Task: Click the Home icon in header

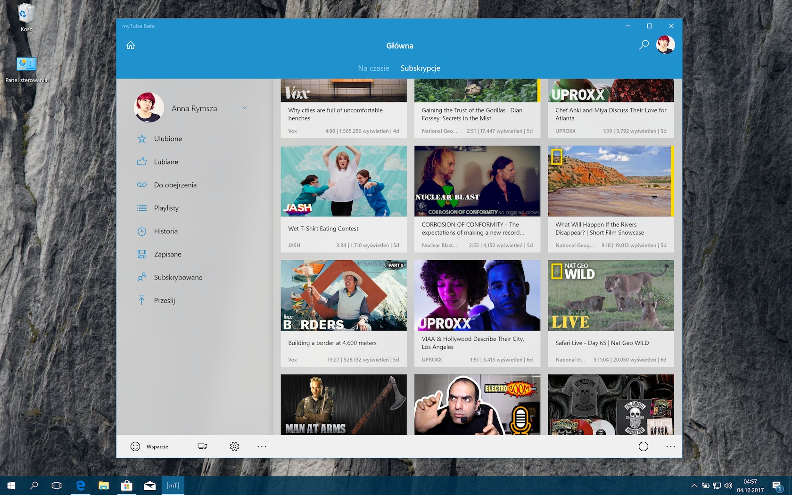Action: 131,45
